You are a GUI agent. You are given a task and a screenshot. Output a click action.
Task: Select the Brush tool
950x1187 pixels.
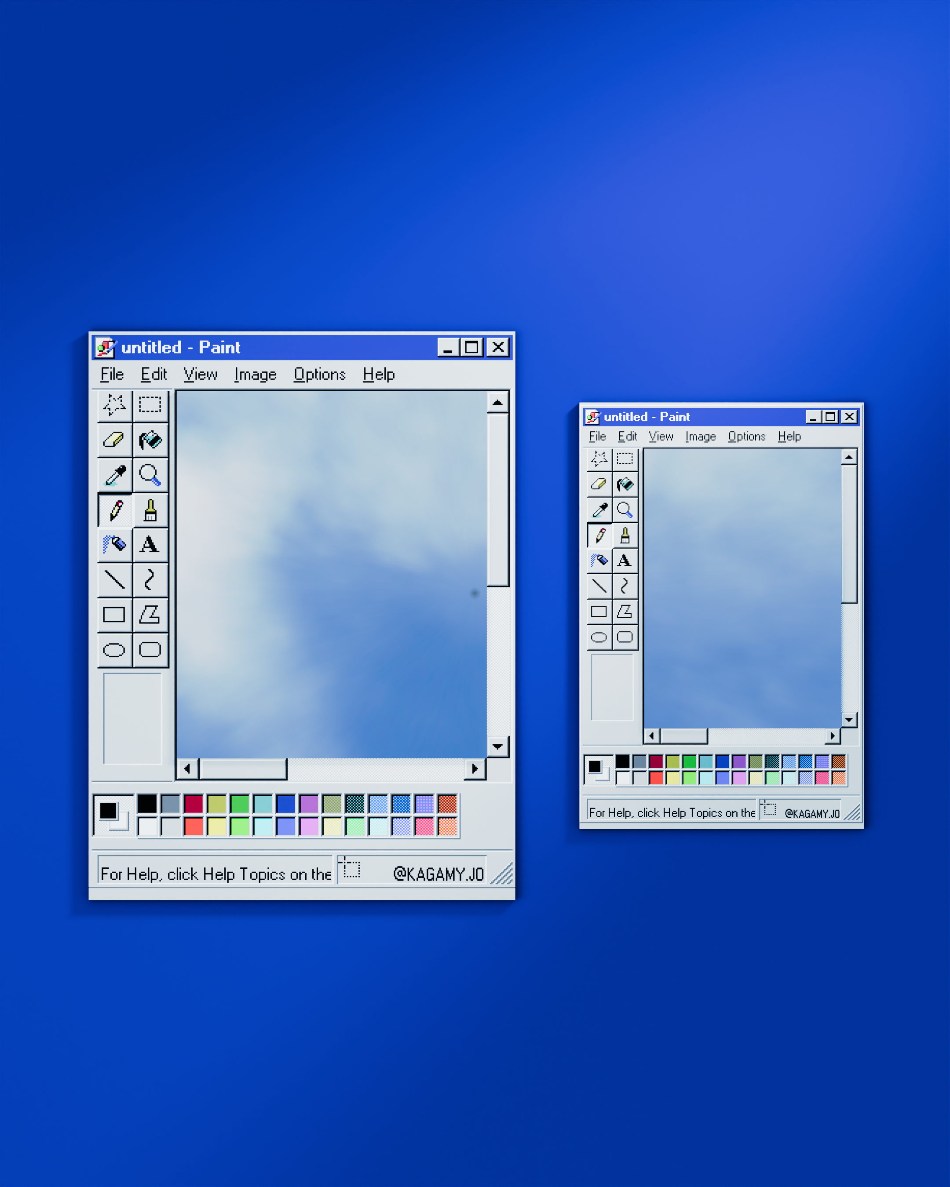(151, 510)
